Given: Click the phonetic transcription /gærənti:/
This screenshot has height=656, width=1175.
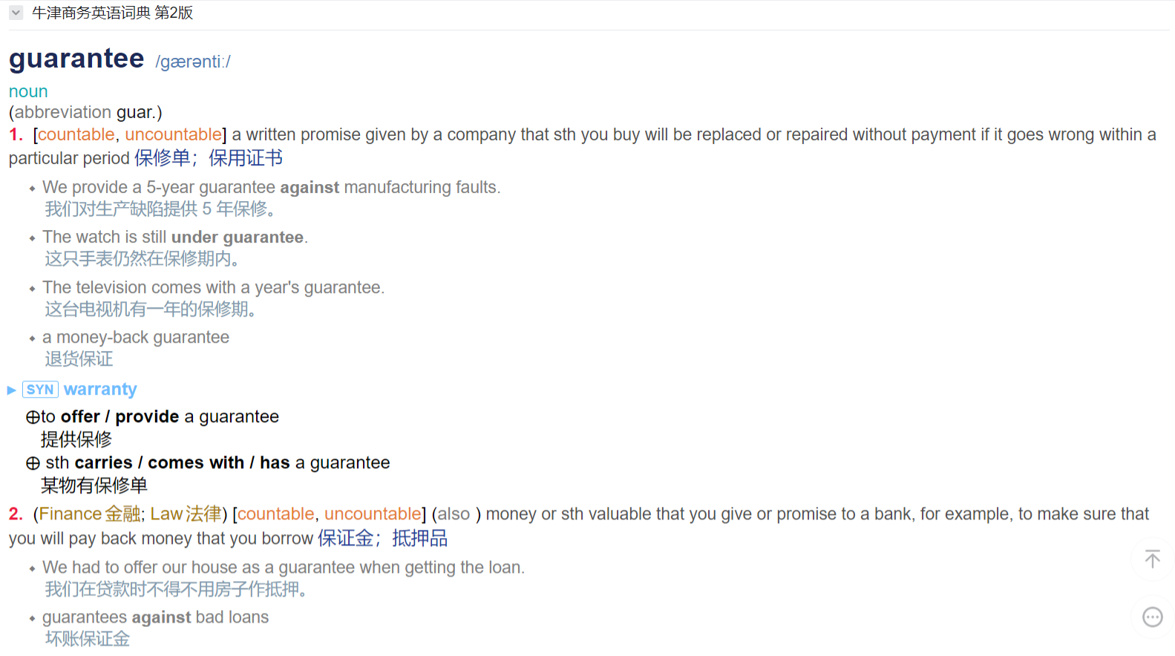Looking at the screenshot, I should point(193,62).
